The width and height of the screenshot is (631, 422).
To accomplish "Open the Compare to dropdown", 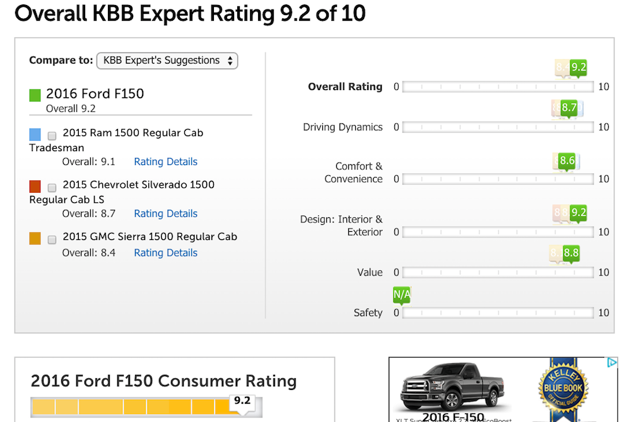I will (167, 60).
